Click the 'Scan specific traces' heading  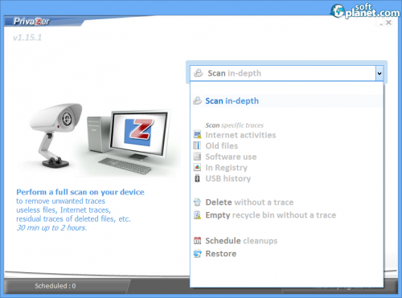tap(235, 125)
